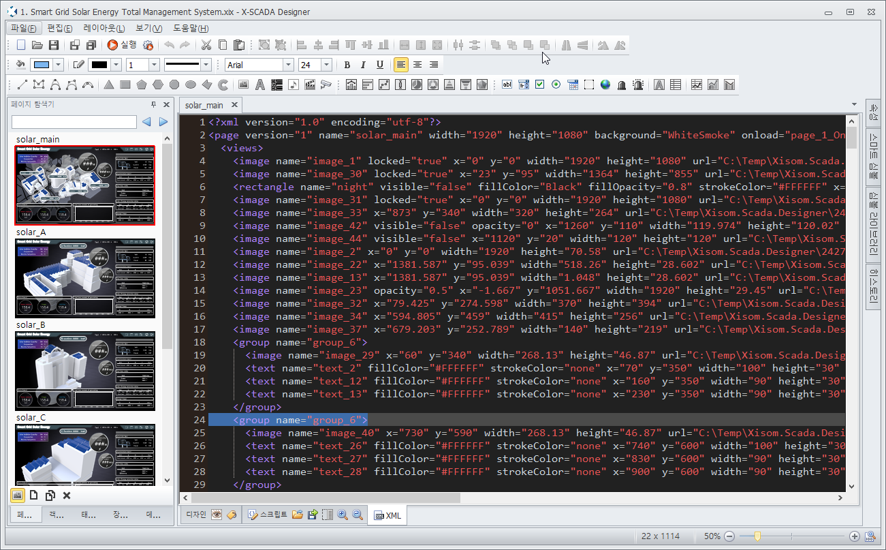This screenshot has height=550, width=886.
Task: Zoom out on the XML editor
Action: coord(358,515)
